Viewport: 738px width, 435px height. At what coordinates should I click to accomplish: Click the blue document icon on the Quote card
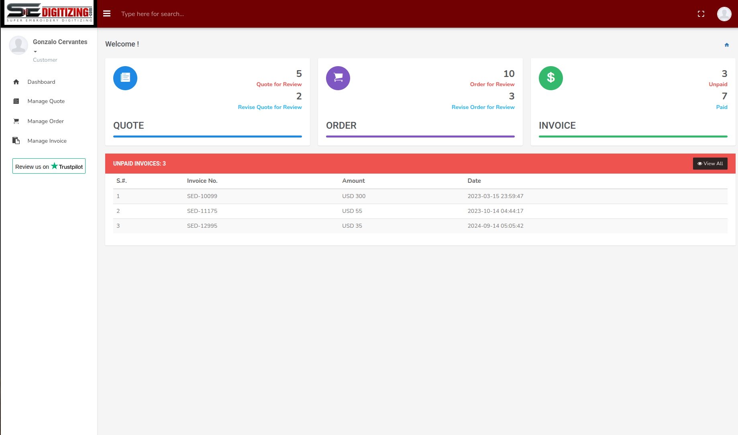[125, 78]
